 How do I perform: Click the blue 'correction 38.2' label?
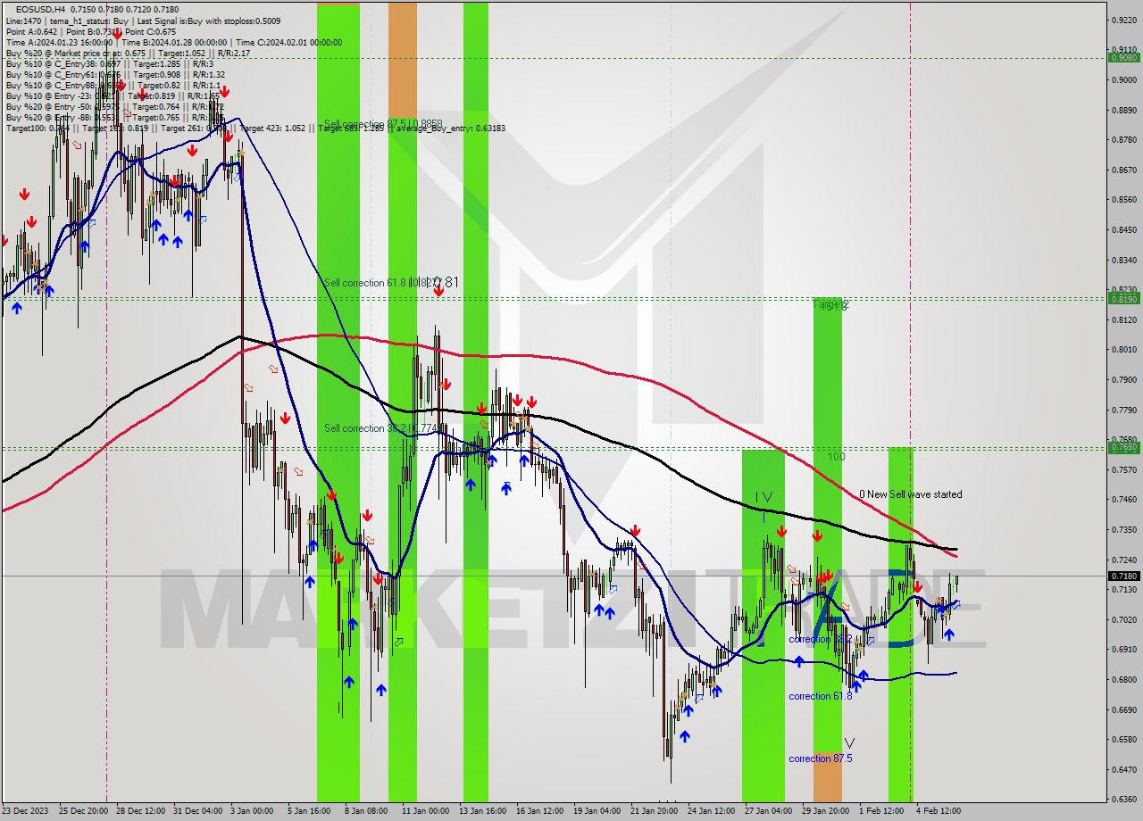point(820,639)
